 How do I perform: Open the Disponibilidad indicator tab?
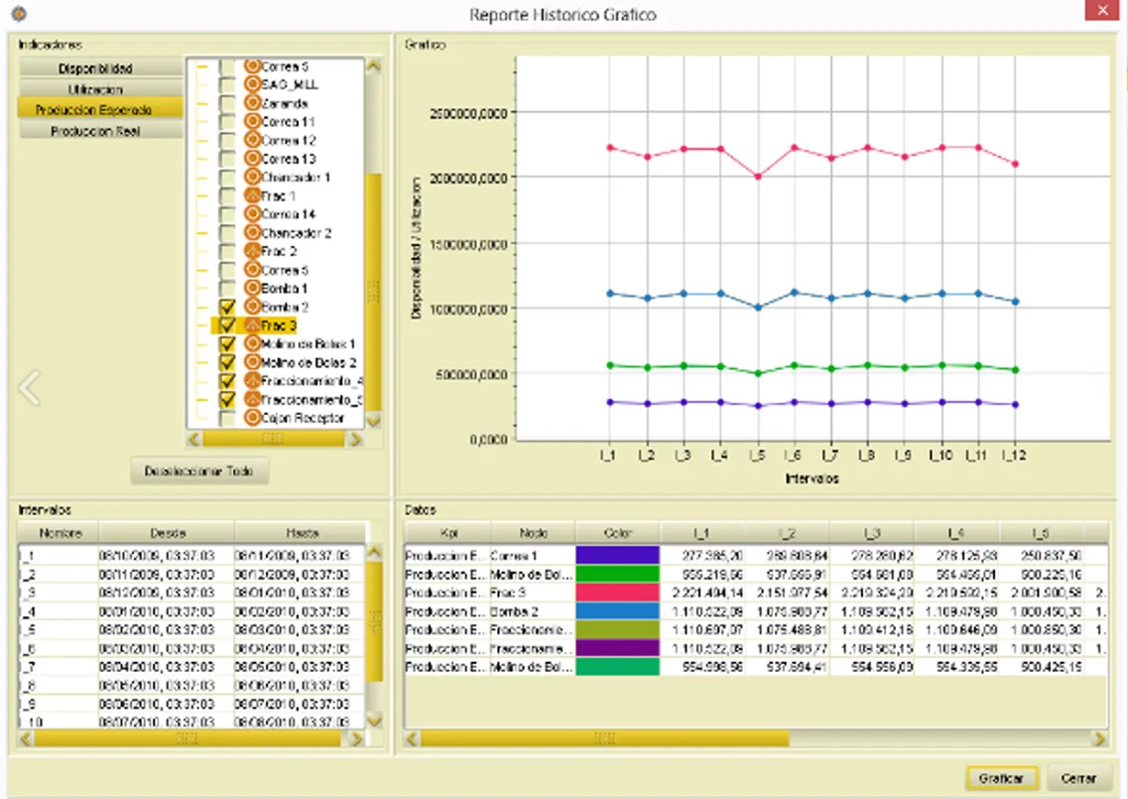coord(101,67)
